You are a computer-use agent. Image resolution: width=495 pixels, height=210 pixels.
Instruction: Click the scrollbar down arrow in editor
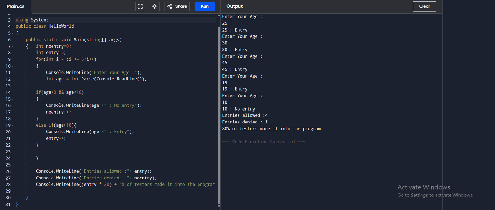219,206
